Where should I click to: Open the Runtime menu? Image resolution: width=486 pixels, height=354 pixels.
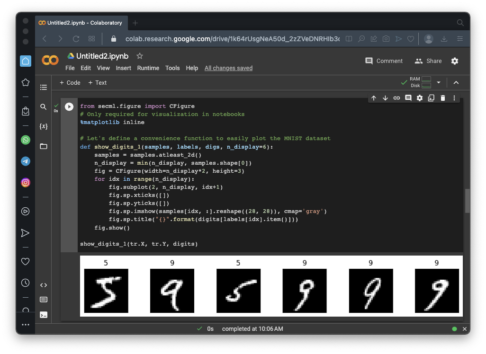[148, 68]
